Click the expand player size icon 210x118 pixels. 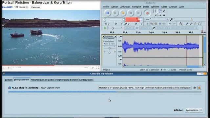[x=93, y=68]
